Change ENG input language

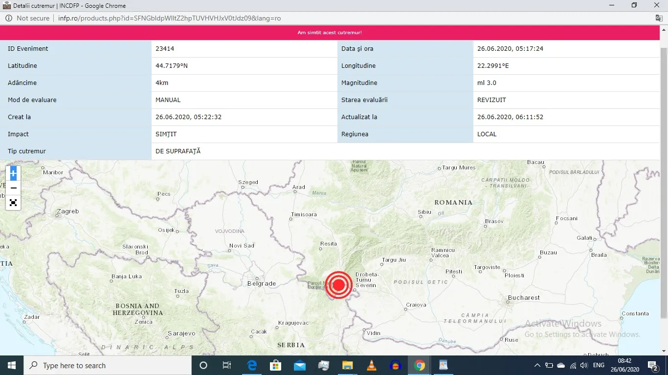(x=599, y=365)
